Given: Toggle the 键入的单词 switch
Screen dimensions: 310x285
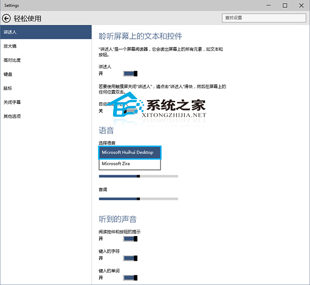Looking at the screenshot, I should tap(130, 278).
